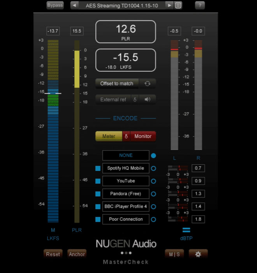This screenshot has width=257, height=273.
Task: Click the M LKFS label below the meter
Action: tap(53, 234)
